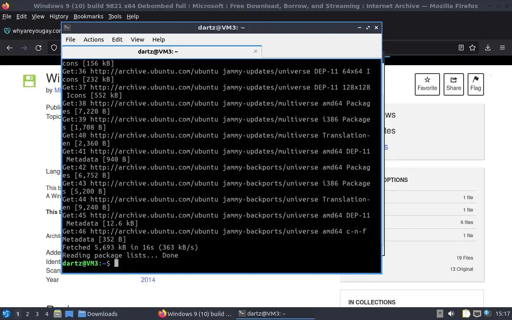Click the Share button on archive page
The image size is (512, 320).
coord(454,84)
